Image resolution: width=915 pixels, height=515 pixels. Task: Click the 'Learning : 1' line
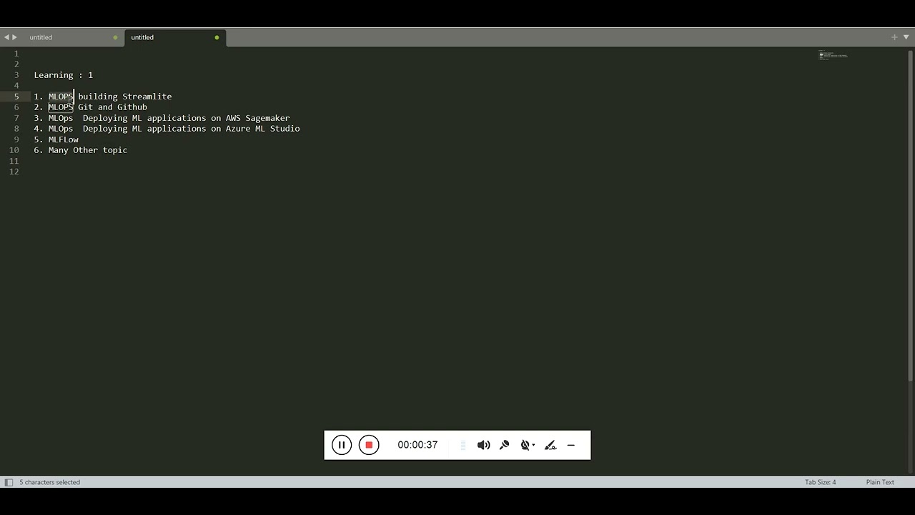point(63,75)
